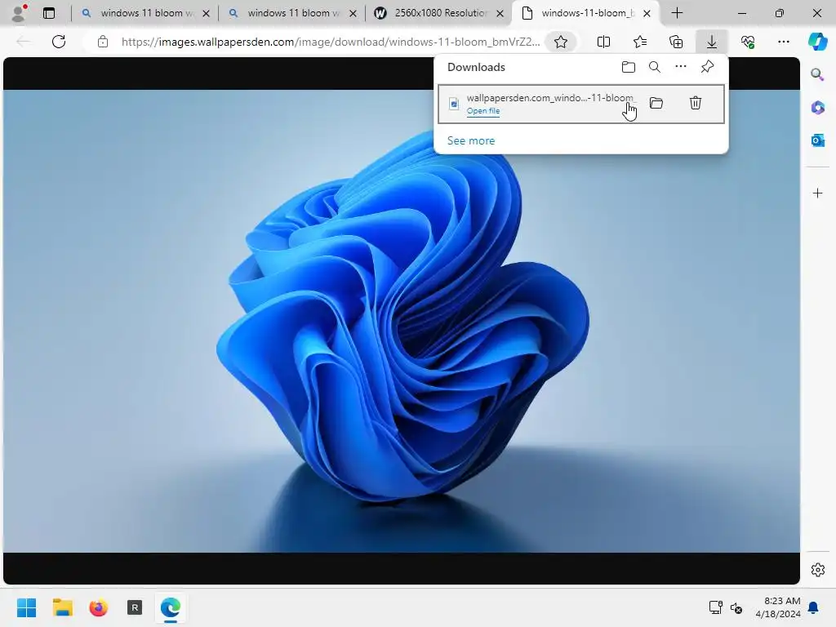This screenshot has height=627, width=836.
Task: Open Browser essentials heart icon
Action: click(748, 42)
